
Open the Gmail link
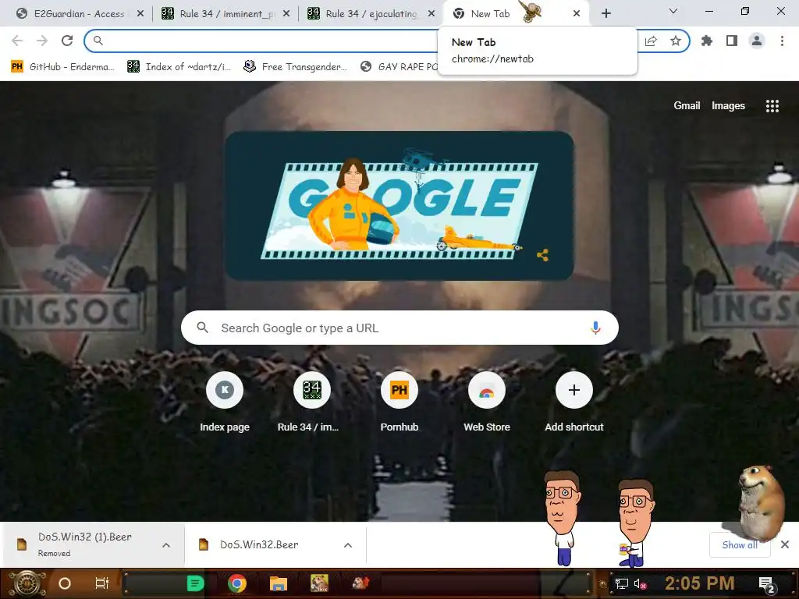687,105
